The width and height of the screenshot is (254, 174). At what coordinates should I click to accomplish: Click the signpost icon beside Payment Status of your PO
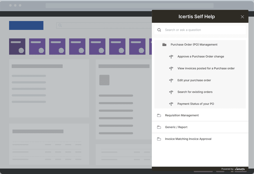coord(171,104)
